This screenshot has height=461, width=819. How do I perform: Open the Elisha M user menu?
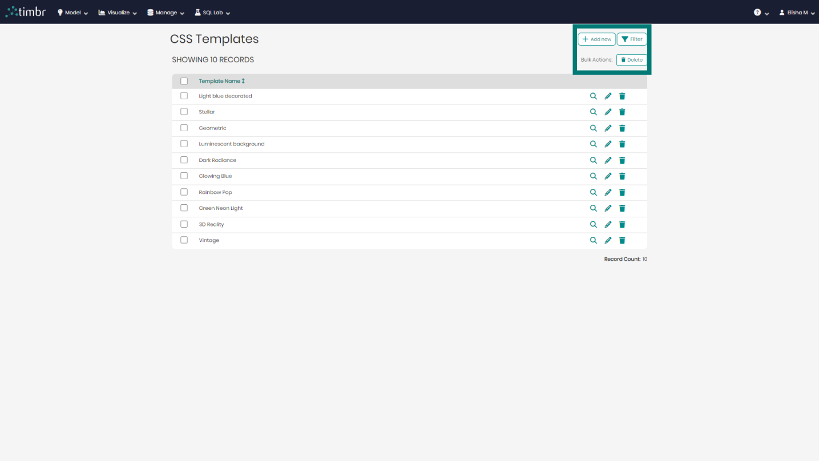click(x=797, y=12)
